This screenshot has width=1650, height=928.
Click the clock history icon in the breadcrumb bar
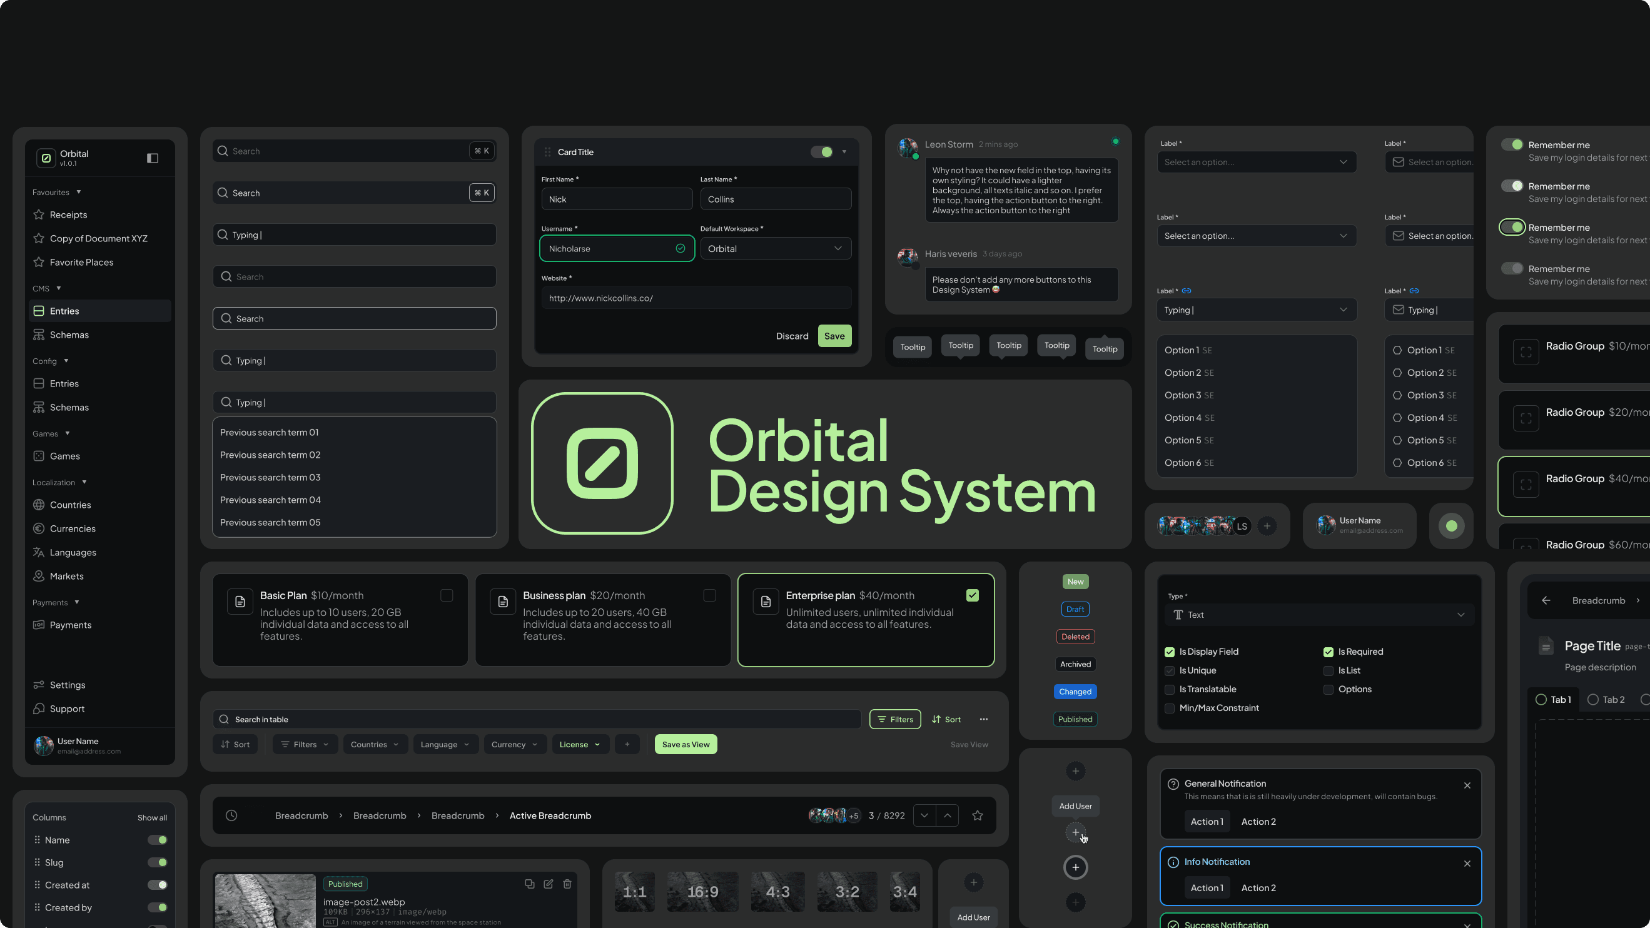pos(231,815)
